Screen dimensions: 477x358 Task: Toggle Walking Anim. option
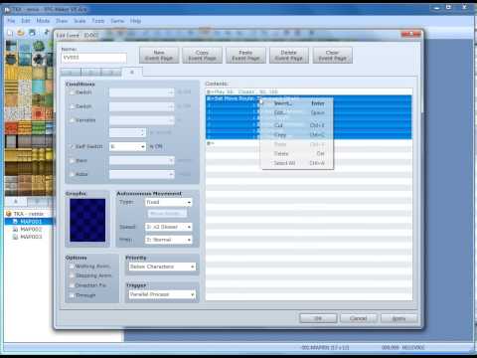(72, 267)
